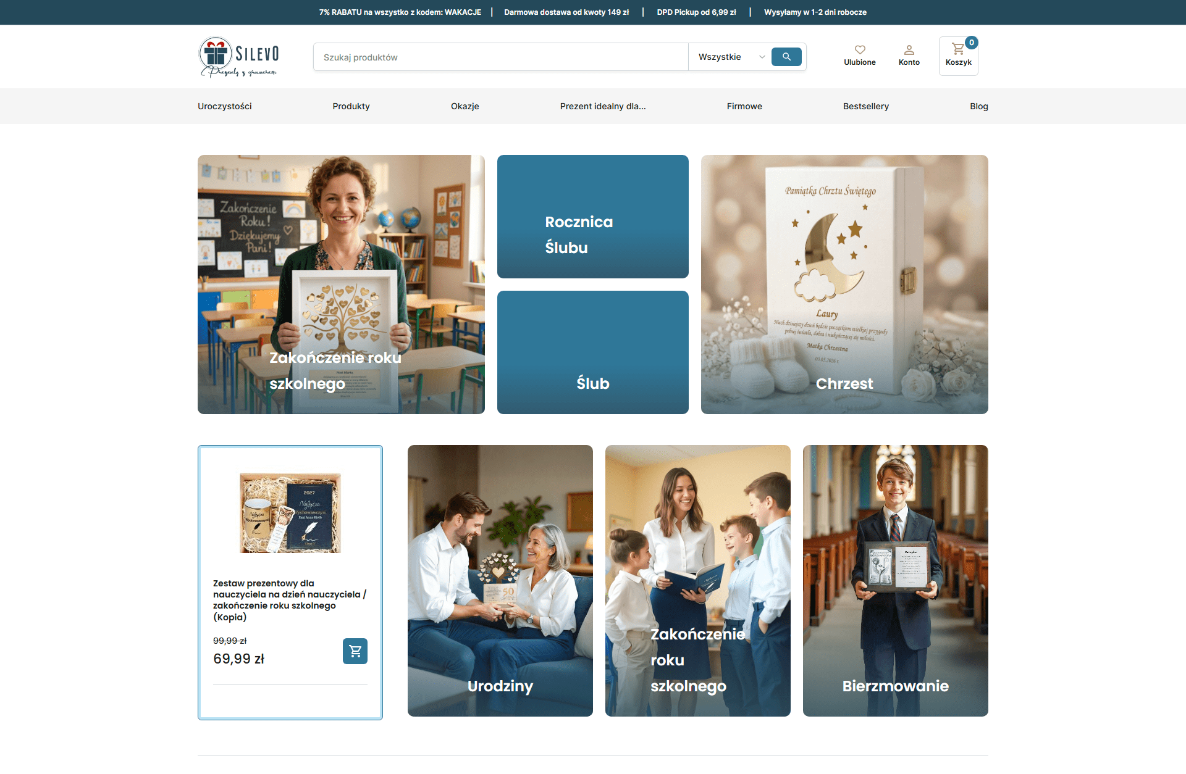Click the Ulubione label
The width and height of the screenshot is (1186, 774).
[x=860, y=62]
